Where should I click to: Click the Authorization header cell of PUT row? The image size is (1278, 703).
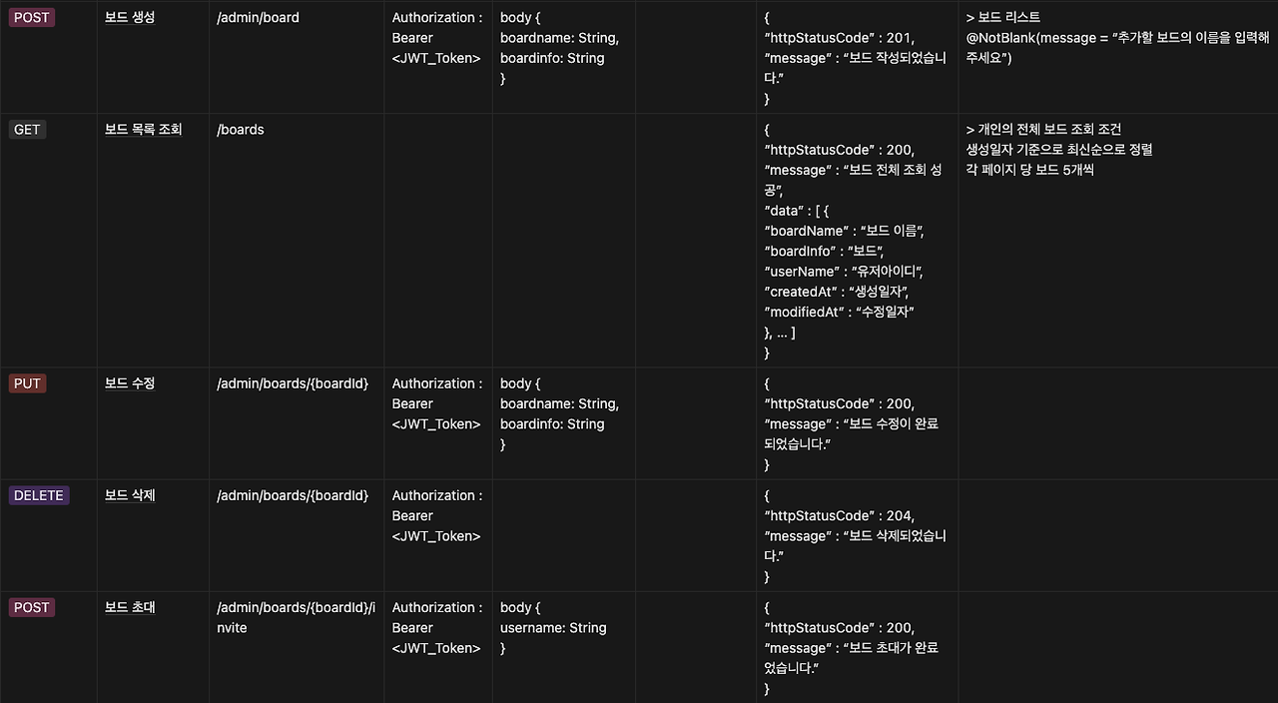point(436,403)
